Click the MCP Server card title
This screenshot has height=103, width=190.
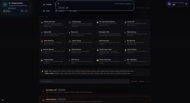pyautogui.click(x=75, y=60)
